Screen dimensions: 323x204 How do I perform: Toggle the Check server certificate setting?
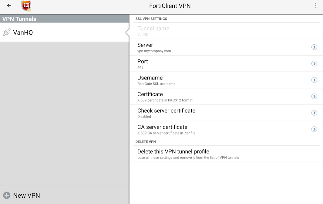point(166,113)
